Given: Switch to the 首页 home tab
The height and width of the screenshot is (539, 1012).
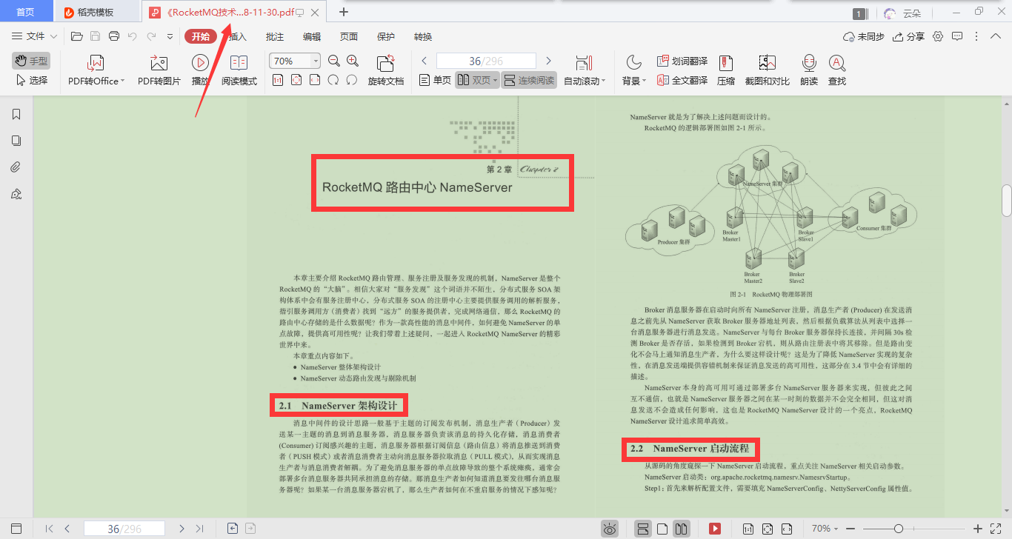Looking at the screenshot, I should click(x=26, y=12).
